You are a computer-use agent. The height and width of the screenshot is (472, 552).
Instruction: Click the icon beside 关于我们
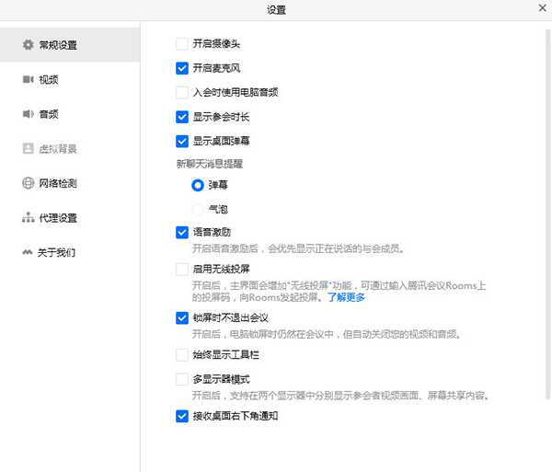point(28,252)
